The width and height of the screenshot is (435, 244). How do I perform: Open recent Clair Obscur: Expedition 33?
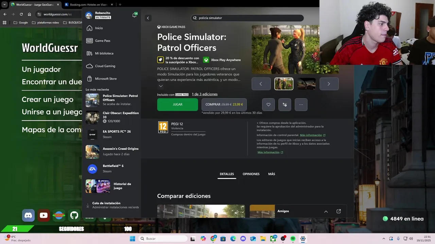(x=112, y=117)
